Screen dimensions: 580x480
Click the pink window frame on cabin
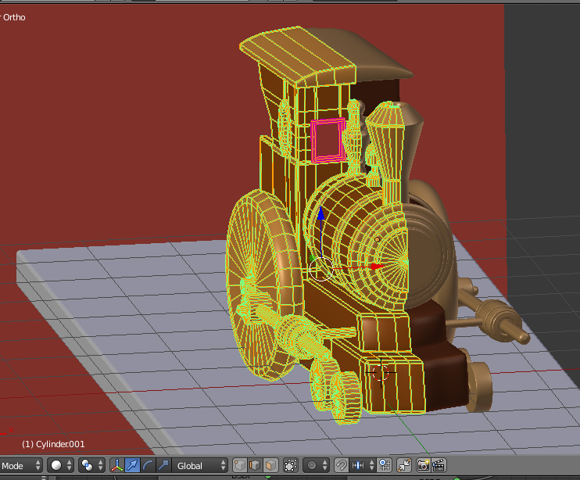point(328,141)
